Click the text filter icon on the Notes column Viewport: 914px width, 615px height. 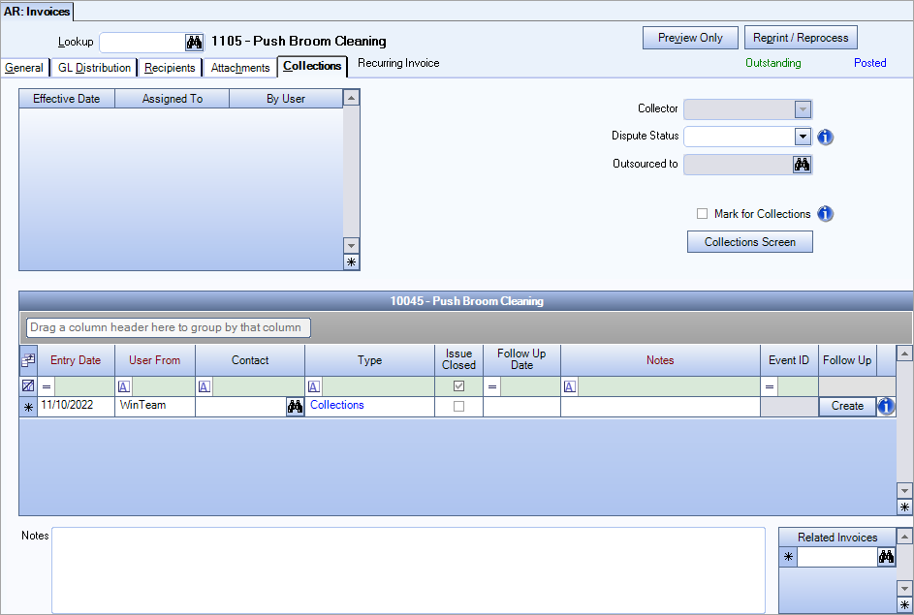click(x=569, y=385)
